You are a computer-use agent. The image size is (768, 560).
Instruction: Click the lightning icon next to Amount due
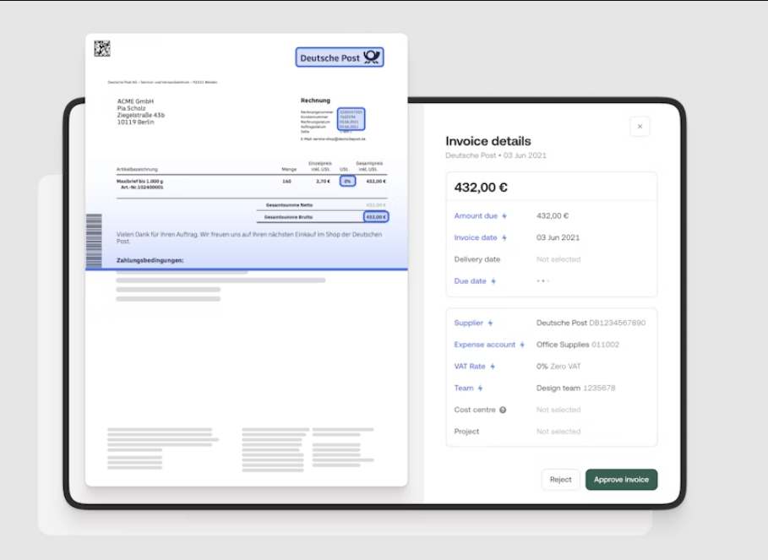click(504, 216)
